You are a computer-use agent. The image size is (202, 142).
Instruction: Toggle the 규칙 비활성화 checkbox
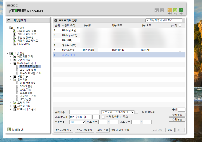136,112
